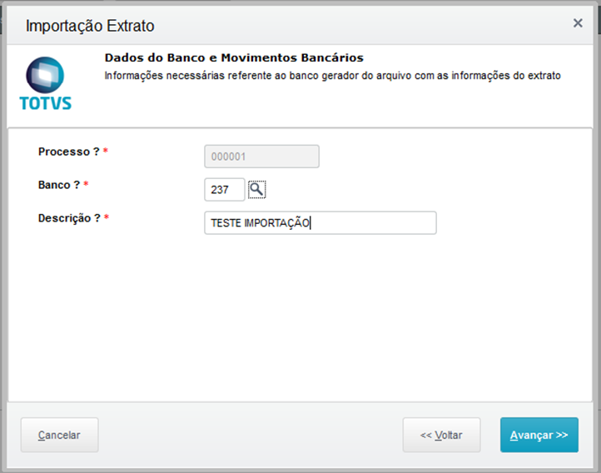
Task: Focus the Banco field containing 237
Action: (224, 190)
